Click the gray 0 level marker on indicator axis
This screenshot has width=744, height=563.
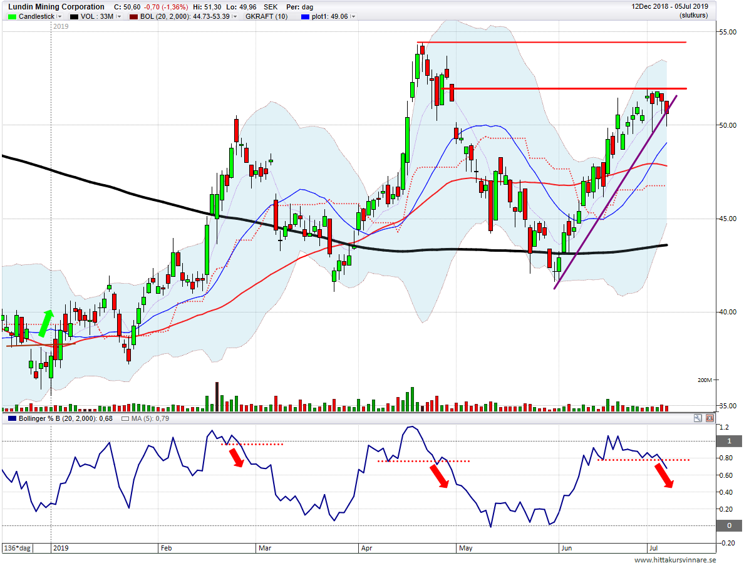click(730, 525)
